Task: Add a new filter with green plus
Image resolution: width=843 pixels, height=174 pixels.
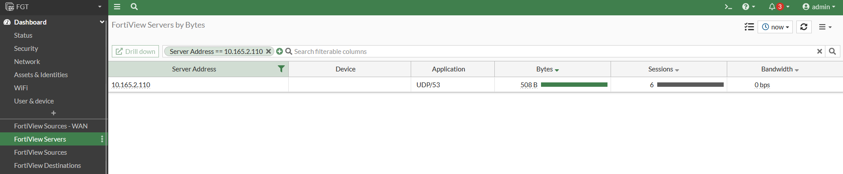Action: coord(280,51)
